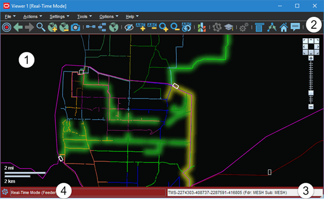Select the white square device near top-left
The width and height of the screenshot is (324, 199).
pyautogui.click(x=82, y=72)
